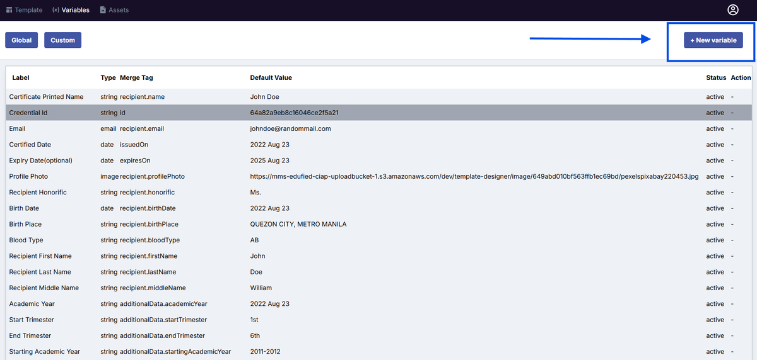Show Custom variables

(x=62, y=40)
